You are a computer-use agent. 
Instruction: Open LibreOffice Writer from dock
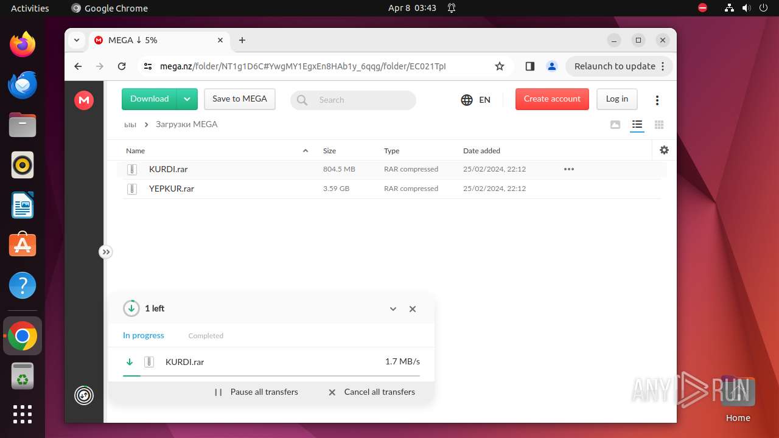[x=23, y=205]
